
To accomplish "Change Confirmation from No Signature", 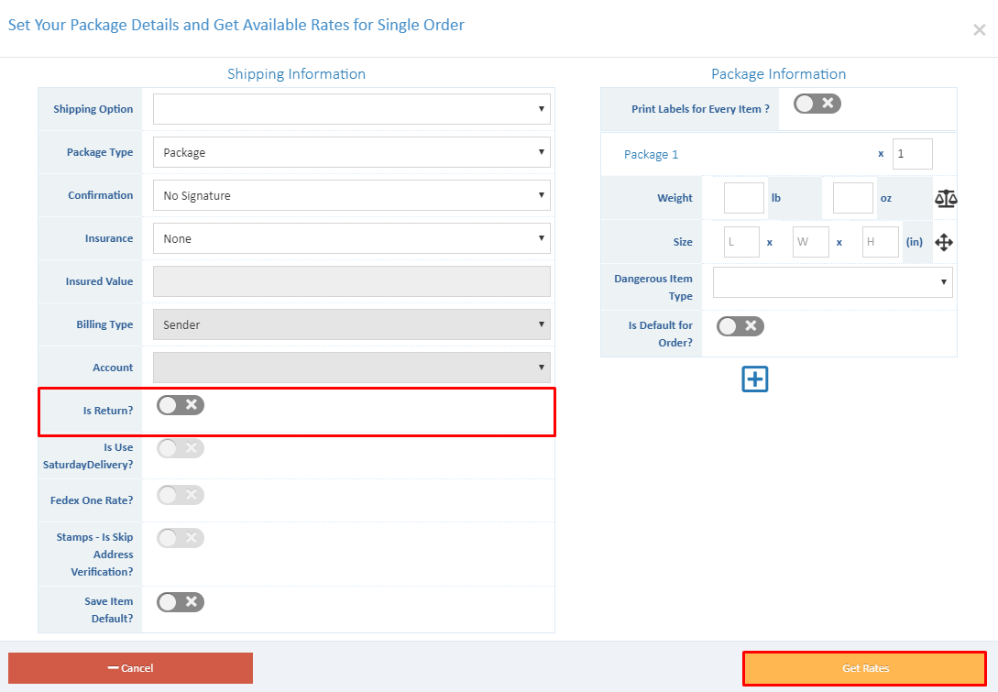I will click(x=351, y=194).
